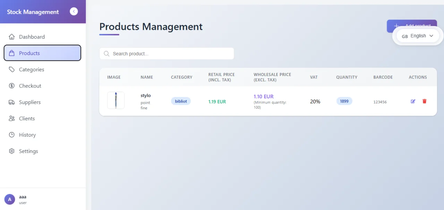The width and height of the screenshot is (444, 210).
Task: Open Suppliers section
Action: coord(42,102)
